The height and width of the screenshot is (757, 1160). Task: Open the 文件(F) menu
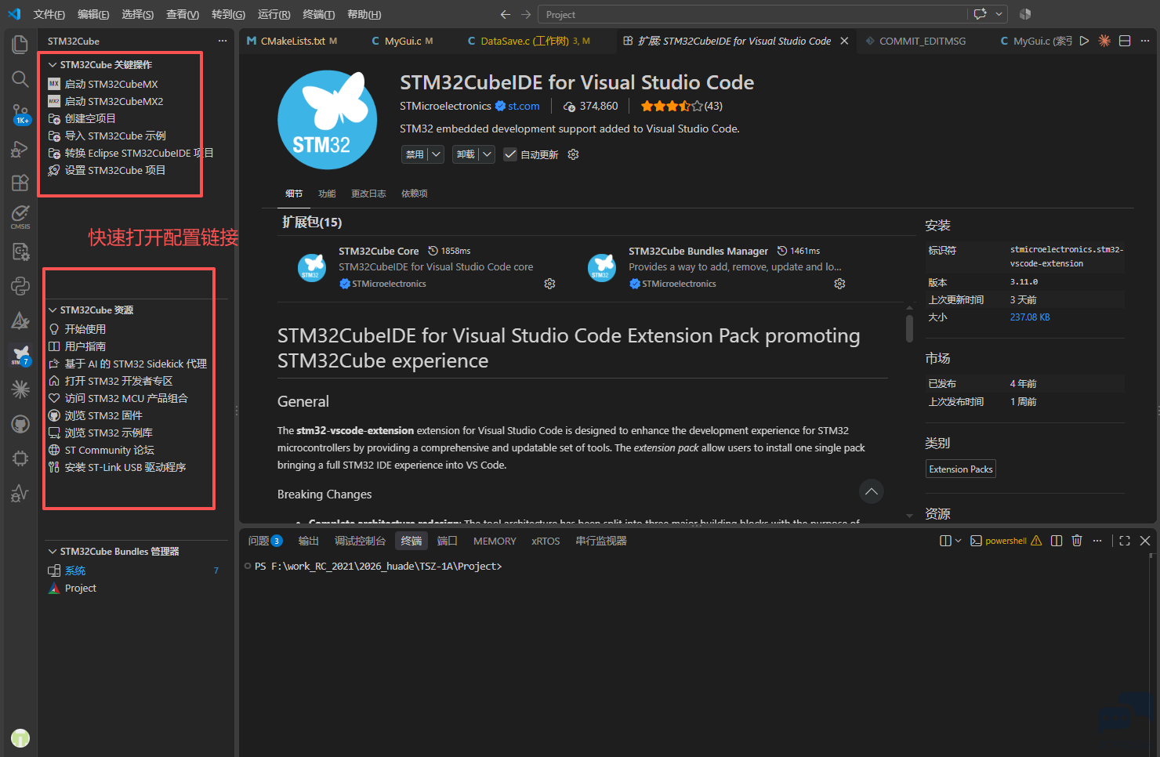[49, 15]
